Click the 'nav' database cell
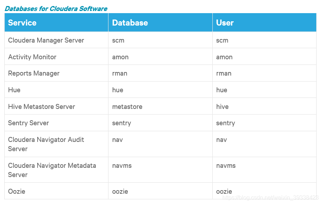322x204 pixels. (160, 144)
